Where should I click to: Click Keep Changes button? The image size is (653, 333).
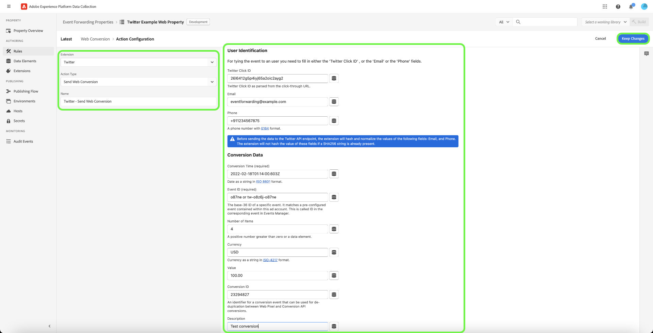pyautogui.click(x=633, y=39)
